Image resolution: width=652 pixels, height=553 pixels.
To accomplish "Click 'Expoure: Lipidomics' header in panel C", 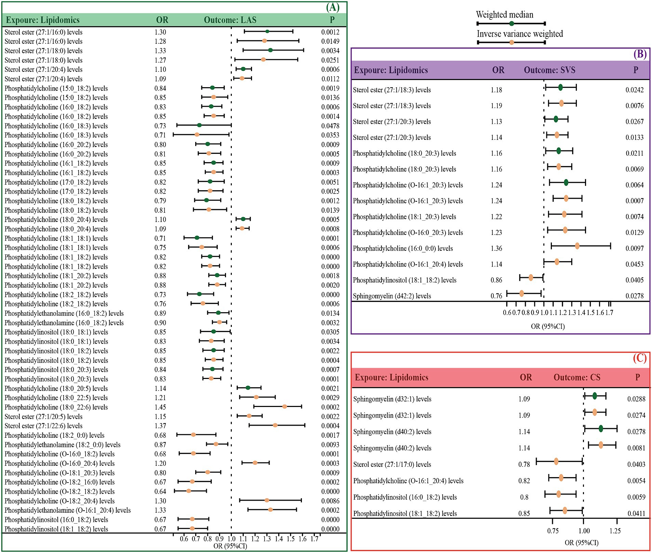I will pos(391,377).
